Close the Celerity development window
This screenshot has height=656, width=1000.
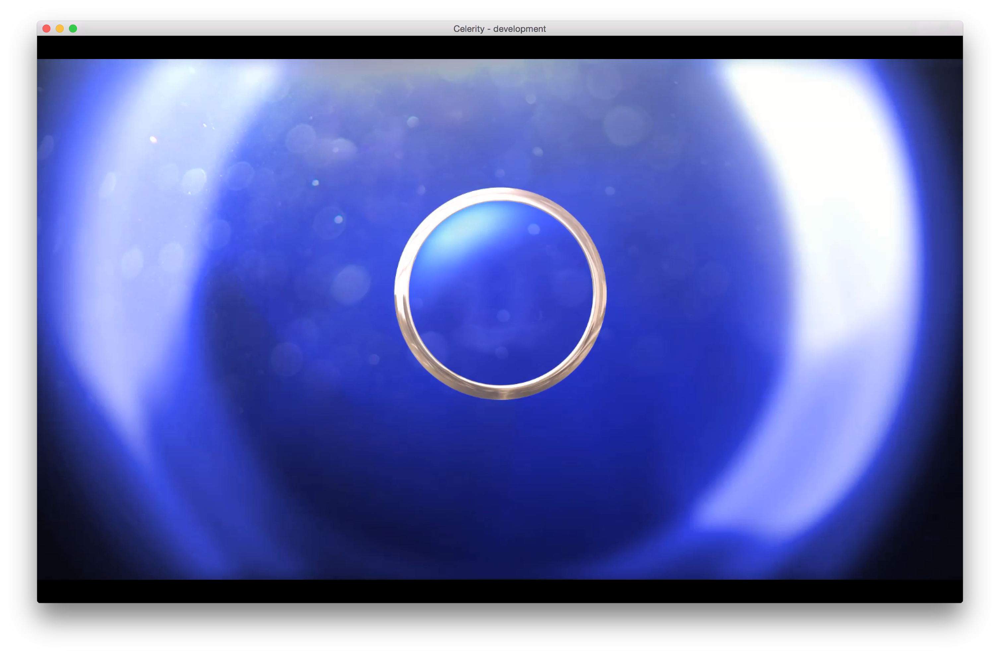point(47,29)
